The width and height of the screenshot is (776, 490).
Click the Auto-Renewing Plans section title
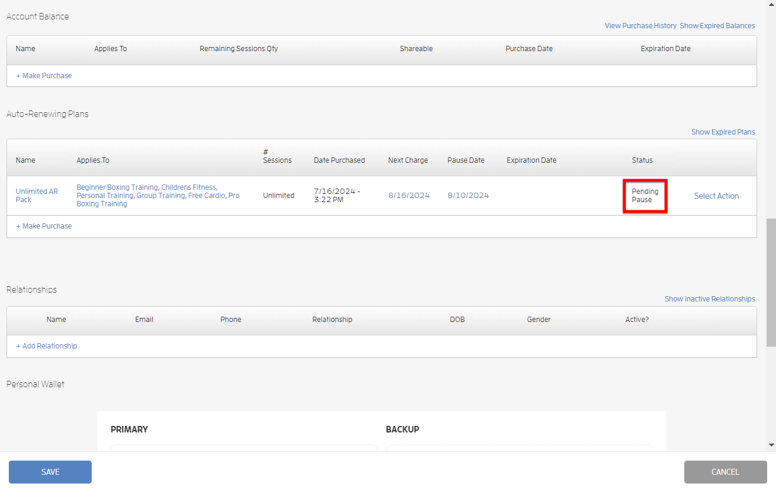point(48,114)
